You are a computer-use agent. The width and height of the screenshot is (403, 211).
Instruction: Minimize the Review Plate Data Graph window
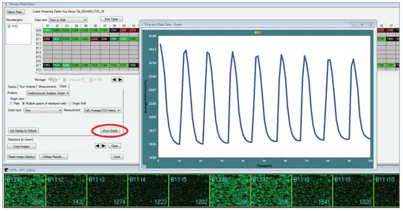click(354, 25)
